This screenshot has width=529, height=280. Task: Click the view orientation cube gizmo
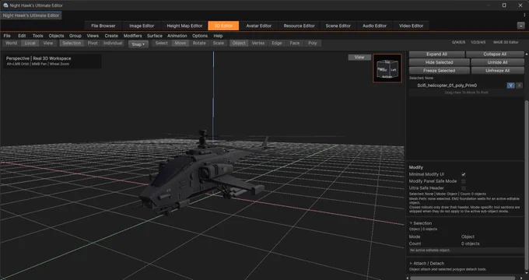pyautogui.click(x=387, y=68)
